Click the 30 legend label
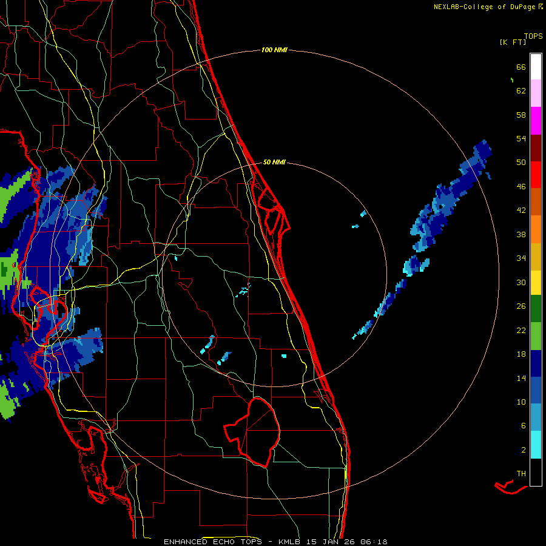Screen dimensions: 546x546 click(x=521, y=282)
